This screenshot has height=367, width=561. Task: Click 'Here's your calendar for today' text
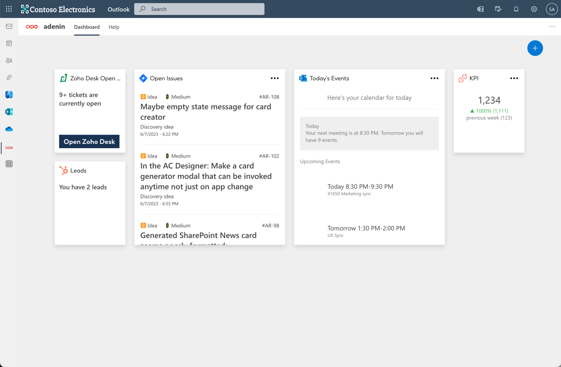[369, 98]
